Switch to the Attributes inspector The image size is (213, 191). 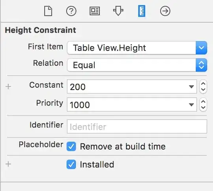(x=118, y=11)
